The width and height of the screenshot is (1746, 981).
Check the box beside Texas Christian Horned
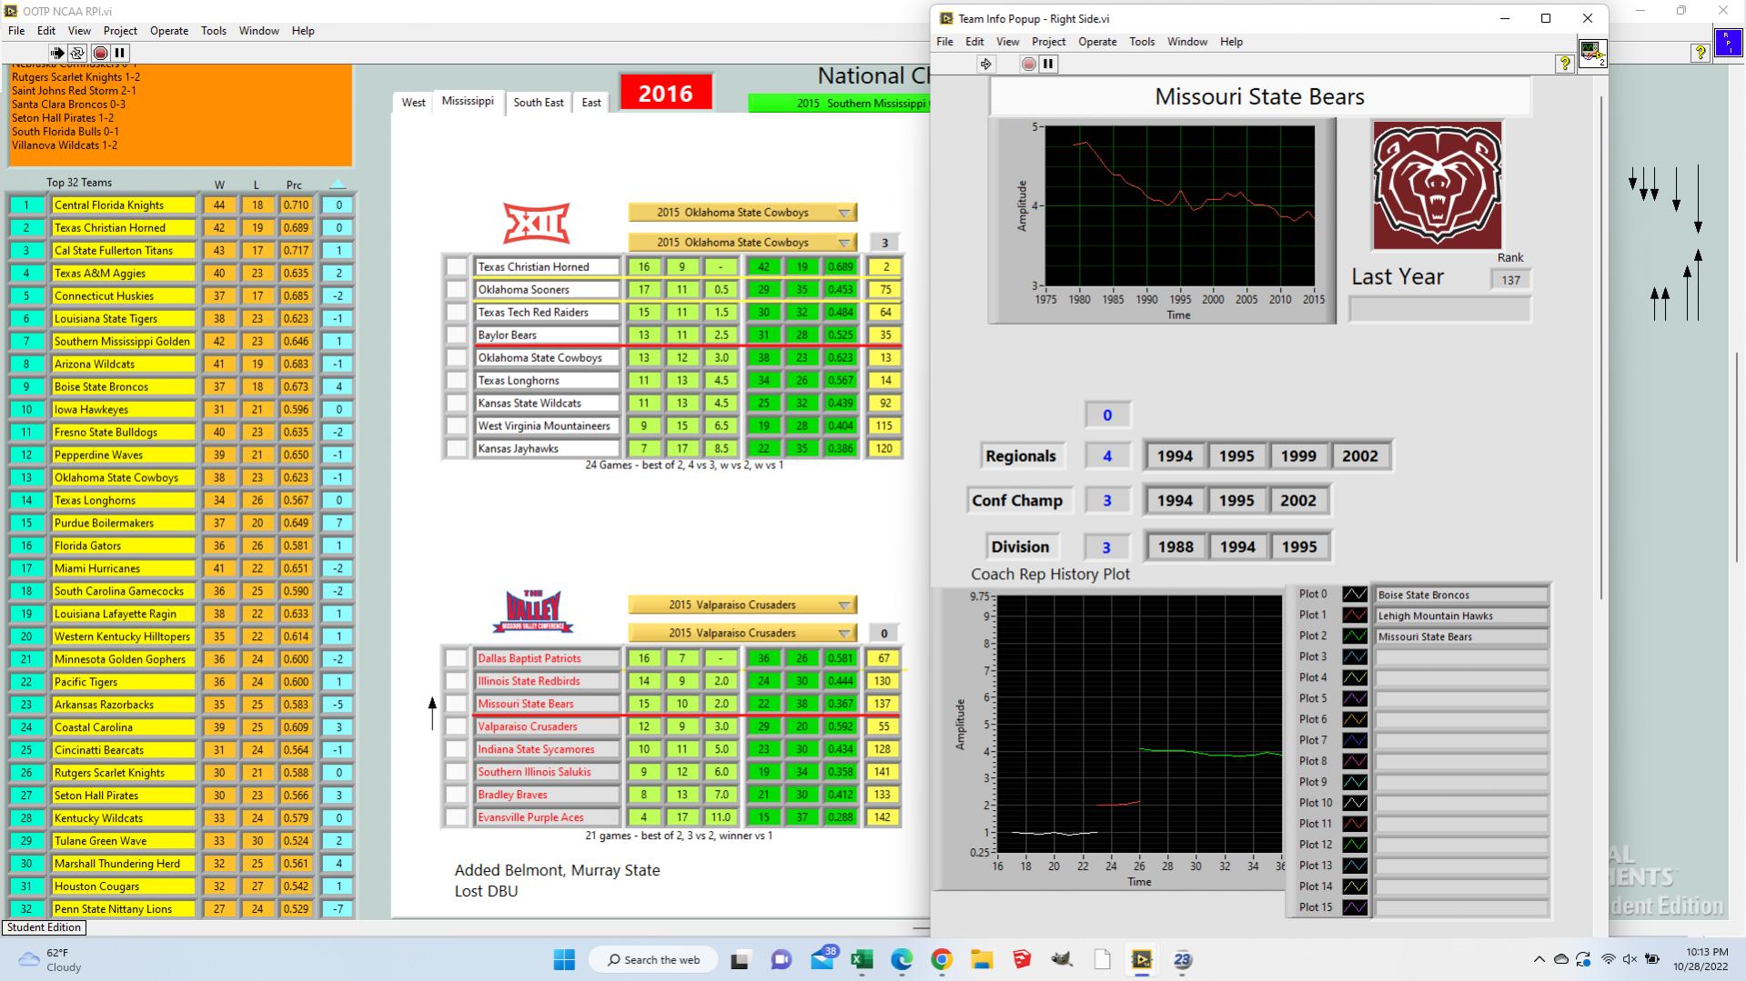tap(456, 267)
